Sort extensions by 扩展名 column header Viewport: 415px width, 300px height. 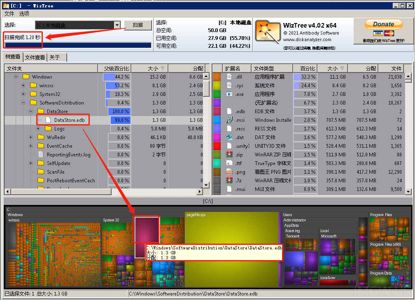(x=237, y=68)
